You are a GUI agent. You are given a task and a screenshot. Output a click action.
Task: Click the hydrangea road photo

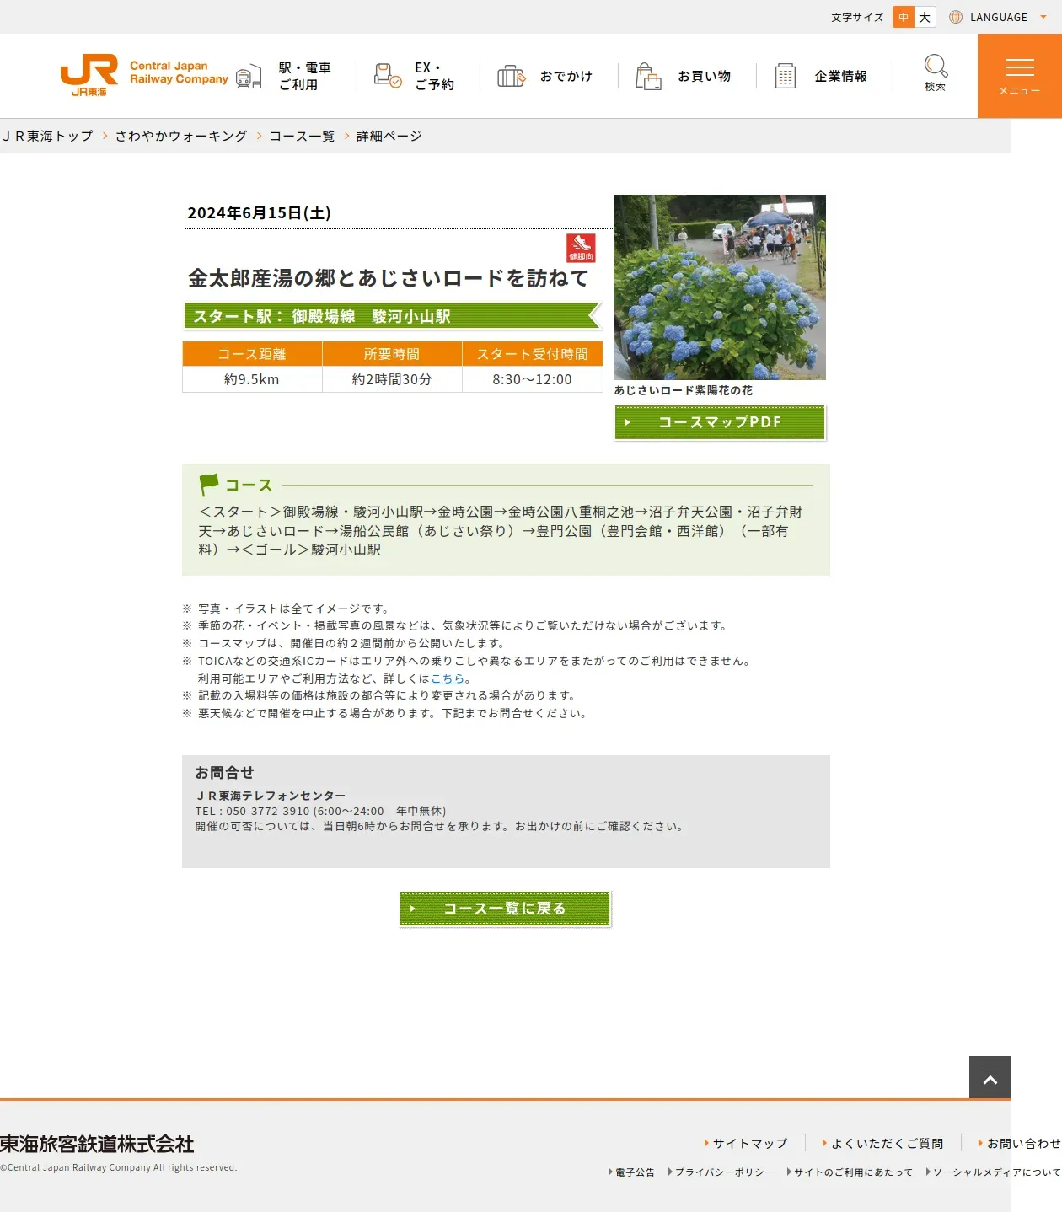point(720,287)
